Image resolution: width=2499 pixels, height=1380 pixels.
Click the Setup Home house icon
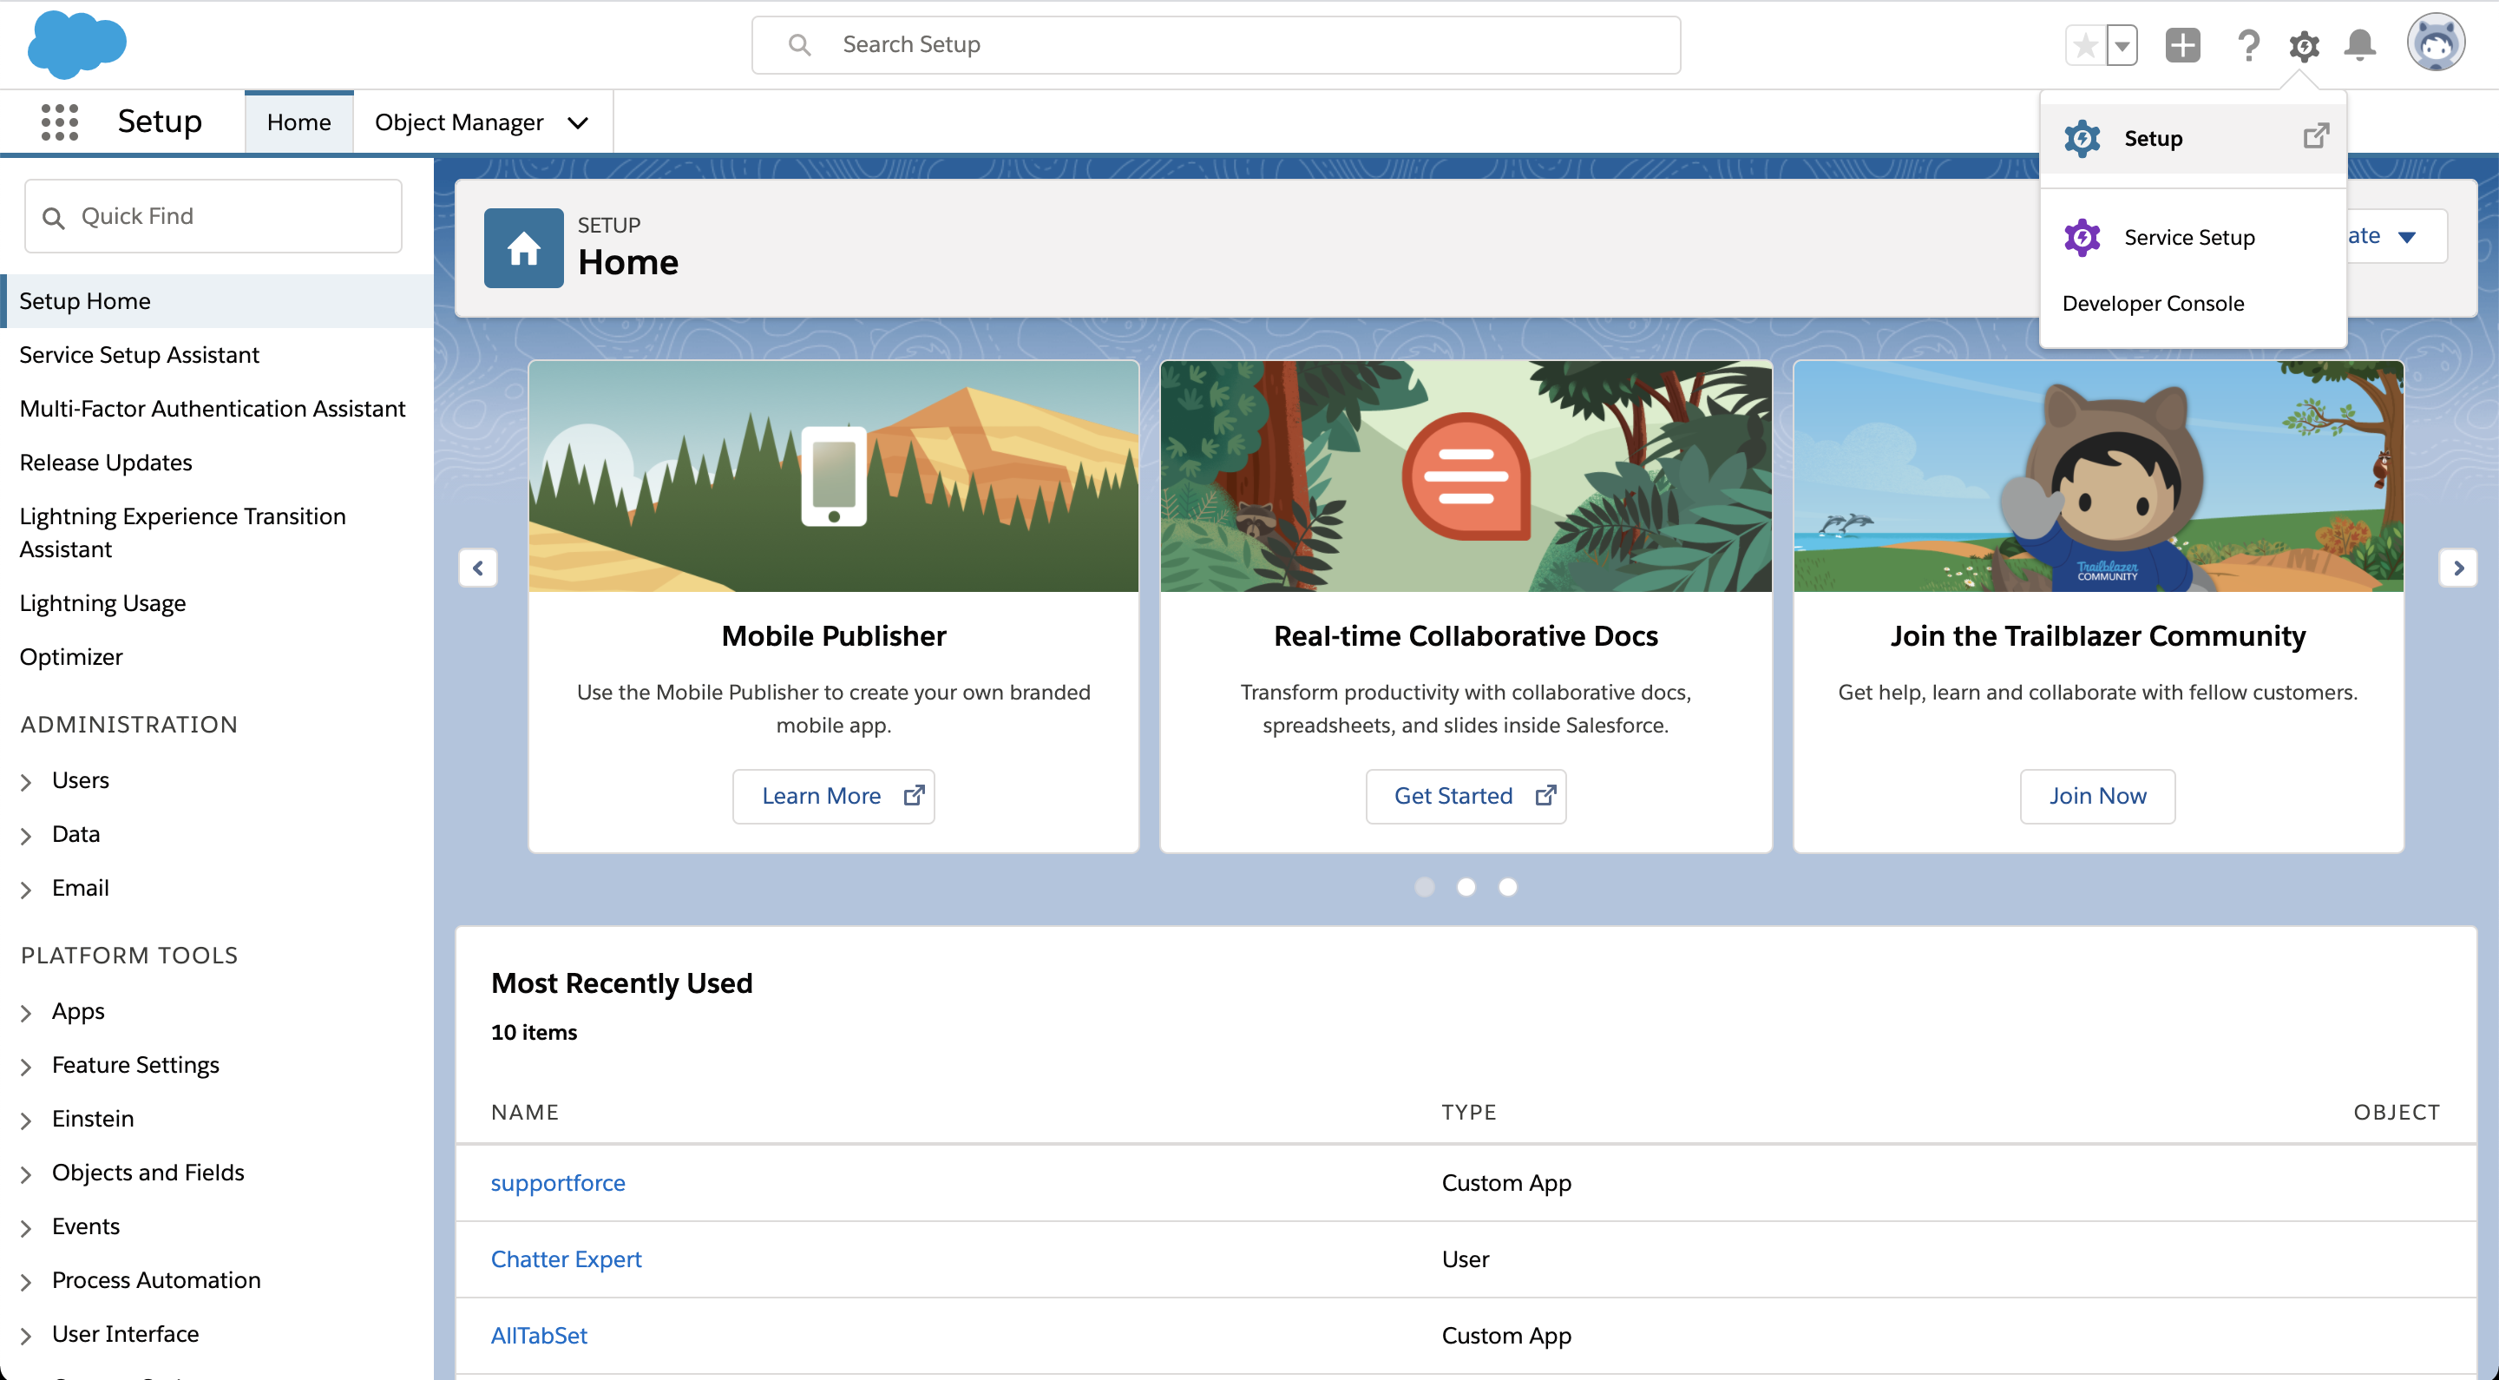[x=524, y=248]
